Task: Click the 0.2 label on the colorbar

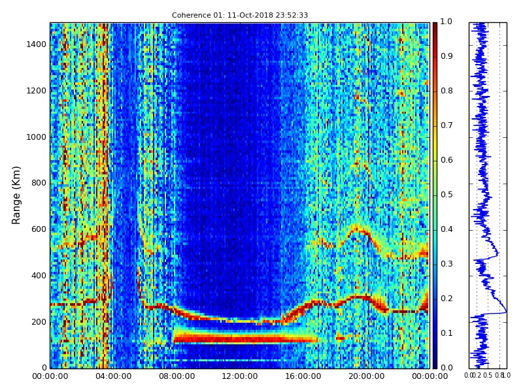Action: 447,299
